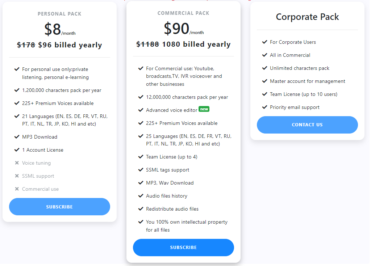
Task: Click the Personal Pack Subscribe button
Action: coord(59,207)
